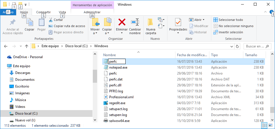
Task: Go up one folder level
Action: click(x=27, y=46)
